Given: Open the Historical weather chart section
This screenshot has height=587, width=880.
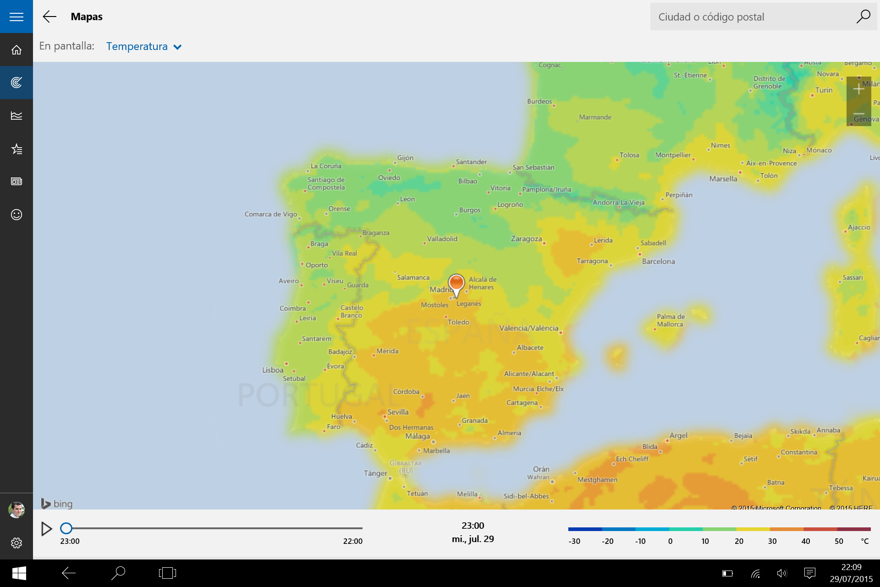Looking at the screenshot, I should [x=16, y=116].
